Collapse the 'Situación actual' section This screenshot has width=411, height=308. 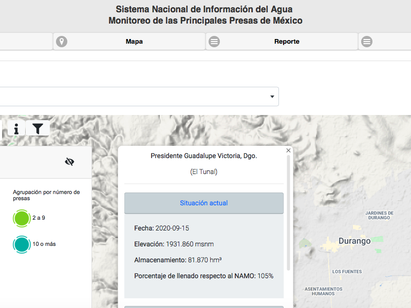coord(204,203)
